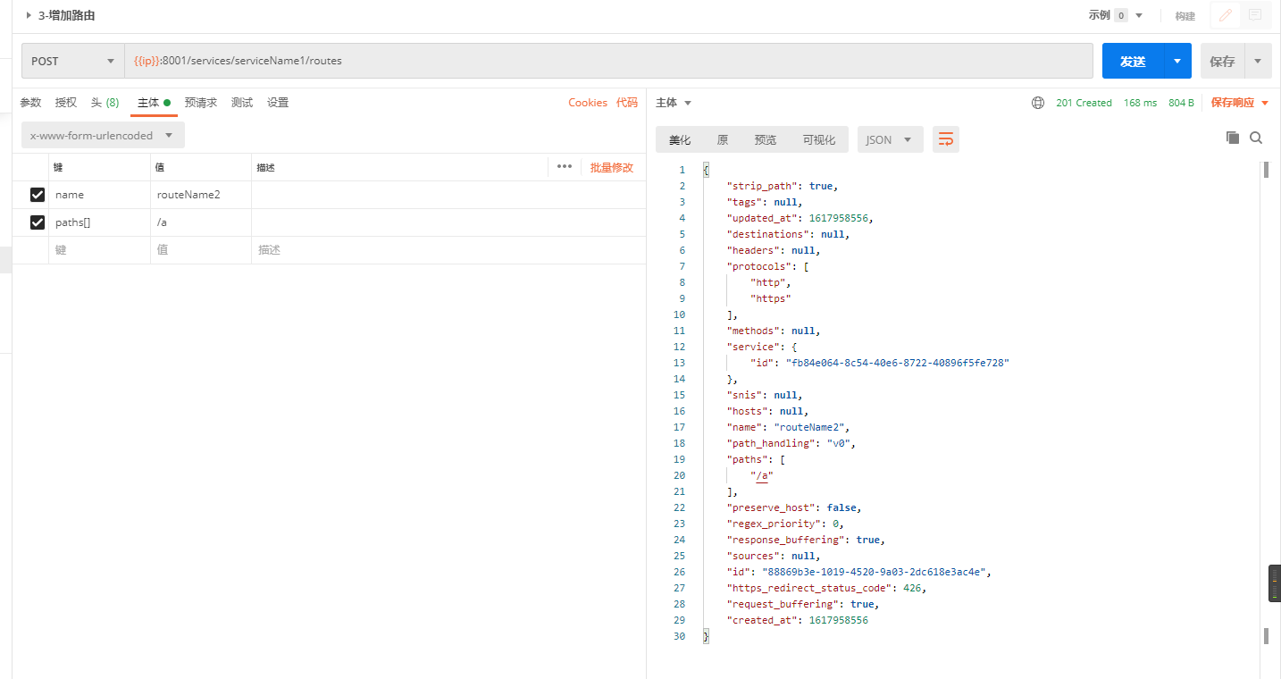Click the "updated_at" value 1617958556
The image size is (1281, 679).
pos(839,218)
